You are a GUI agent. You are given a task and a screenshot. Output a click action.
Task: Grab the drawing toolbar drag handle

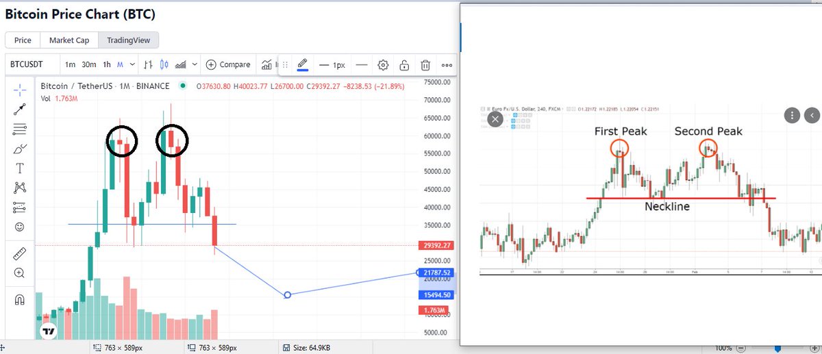[286, 65]
